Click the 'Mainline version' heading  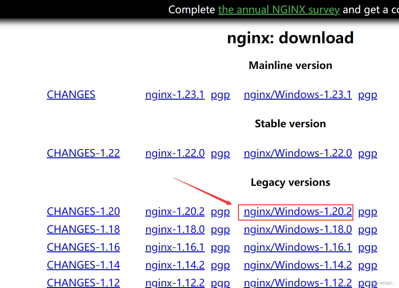pos(290,65)
